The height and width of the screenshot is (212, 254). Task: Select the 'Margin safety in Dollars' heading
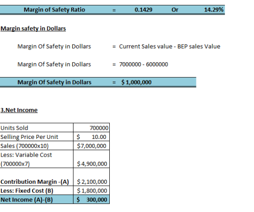coord(33,29)
